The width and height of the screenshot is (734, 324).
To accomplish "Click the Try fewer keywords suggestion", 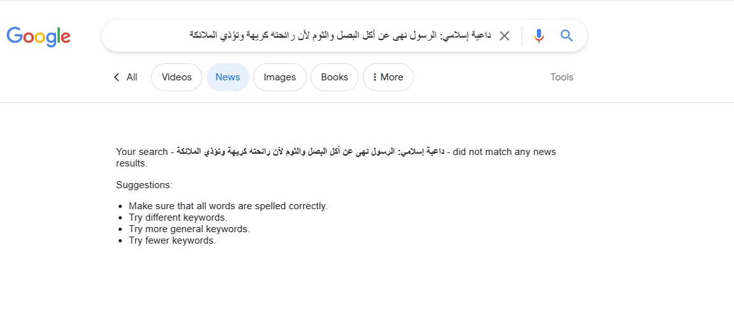I will (172, 240).
